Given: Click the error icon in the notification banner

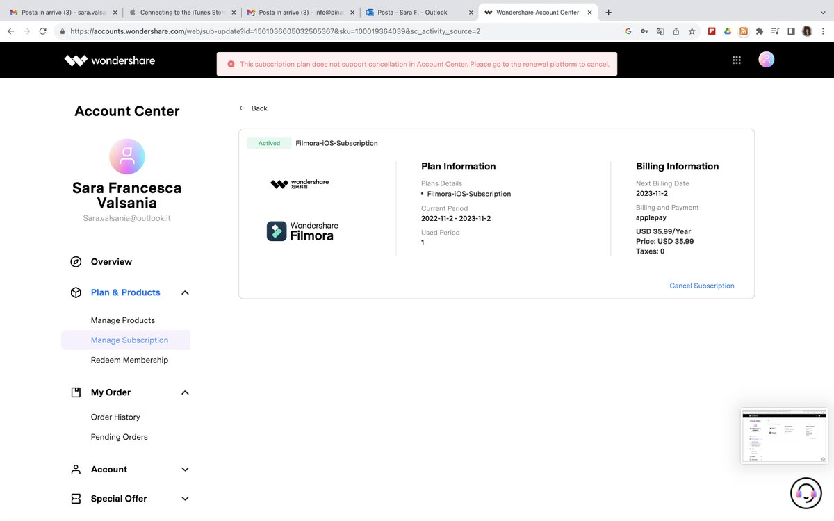Looking at the screenshot, I should (x=231, y=64).
